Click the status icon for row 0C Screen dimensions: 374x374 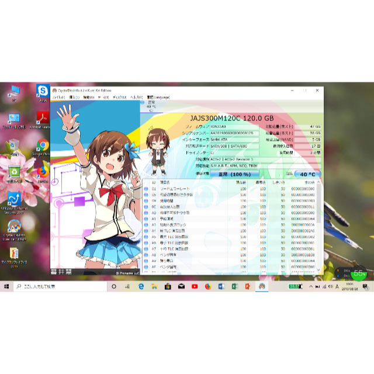pyautogui.click(x=146, y=207)
